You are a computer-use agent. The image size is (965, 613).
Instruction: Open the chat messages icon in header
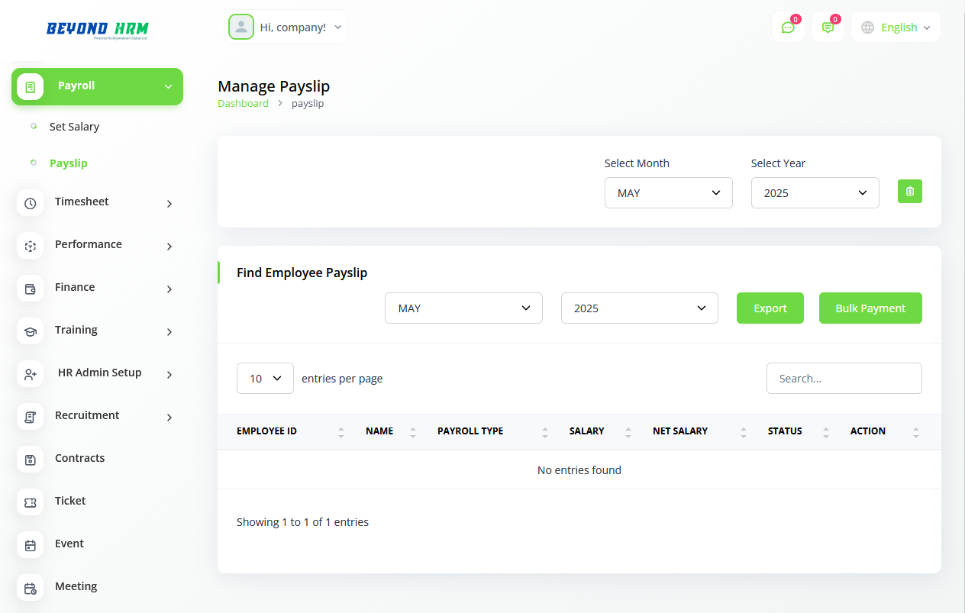click(x=788, y=27)
